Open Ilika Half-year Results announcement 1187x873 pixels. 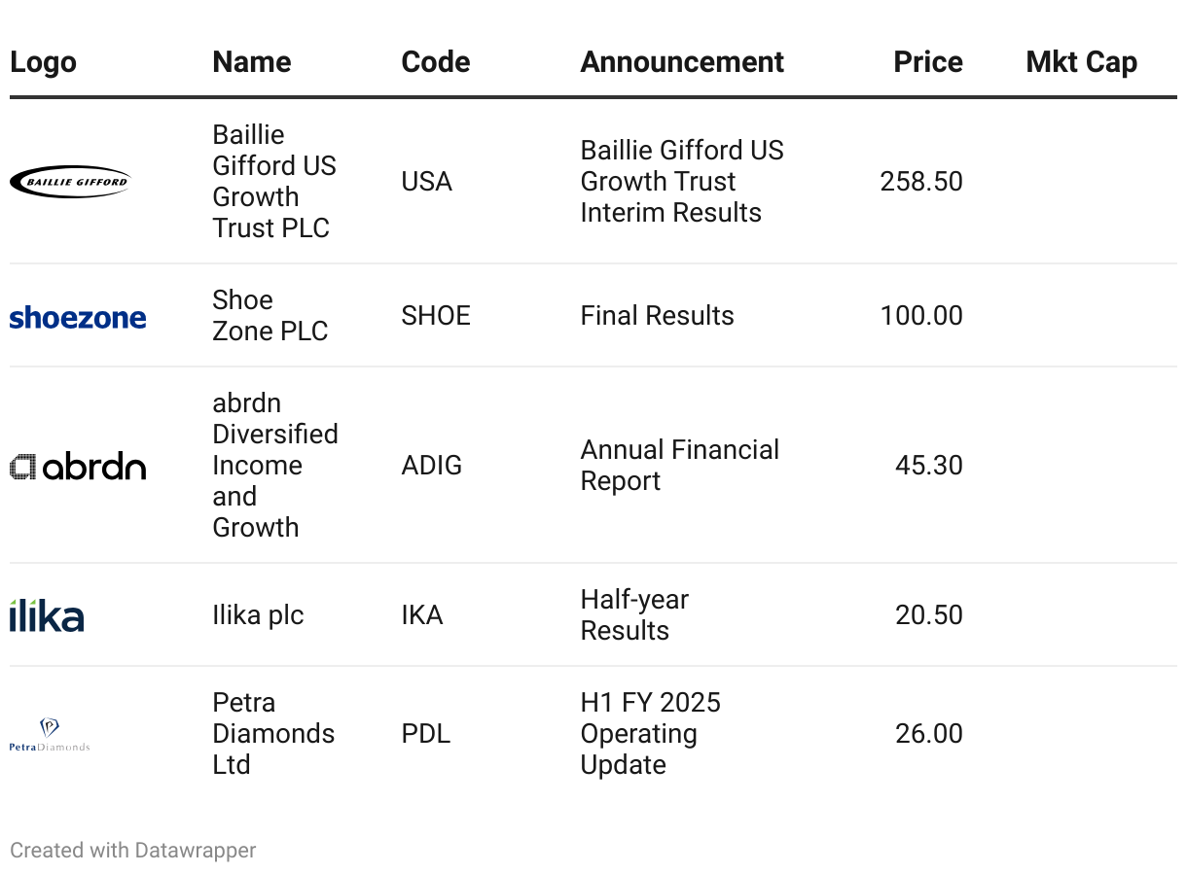(634, 615)
